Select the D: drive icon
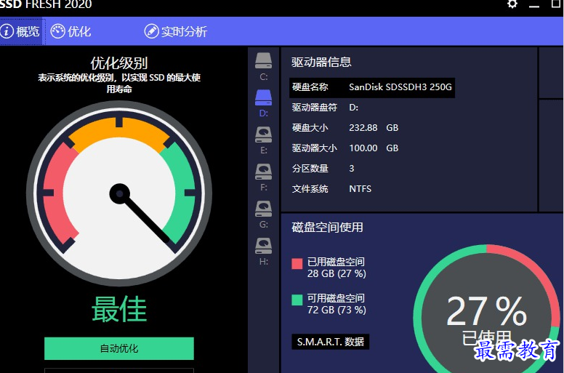 pyautogui.click(x=263, y=98)
